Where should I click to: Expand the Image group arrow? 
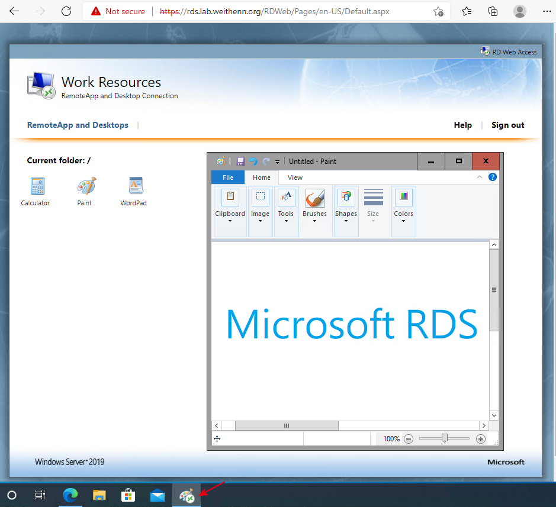261,221
